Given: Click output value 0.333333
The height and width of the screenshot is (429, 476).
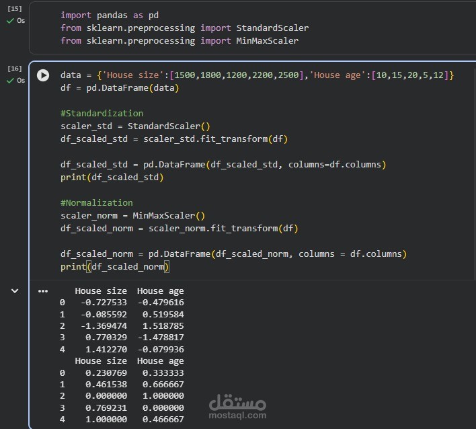Looking at the screenshot, I should 163,373.
